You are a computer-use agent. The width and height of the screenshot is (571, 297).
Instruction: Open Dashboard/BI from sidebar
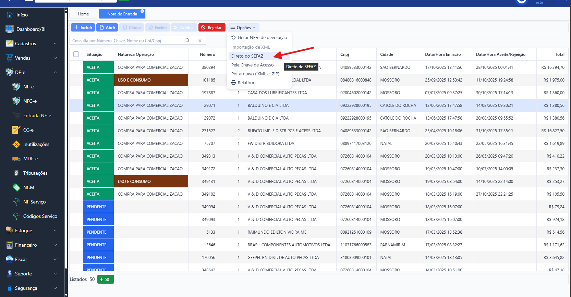pos(31,29)
